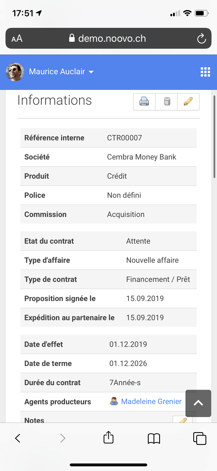Tap the Safari back arrow
The height and width of the screenshot is (471, 217).
pos(18,438)
